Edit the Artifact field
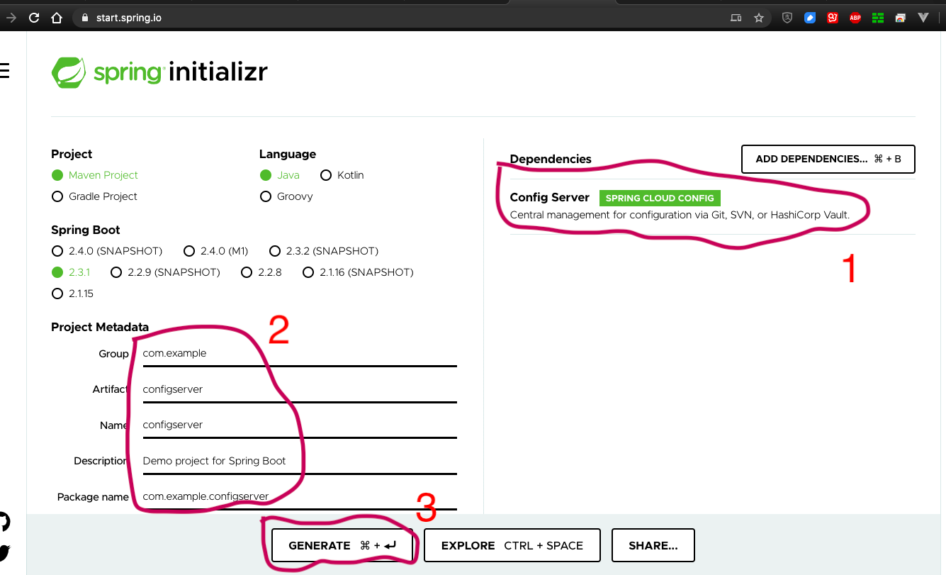This screenshot has height=575, width=946. 300,389
